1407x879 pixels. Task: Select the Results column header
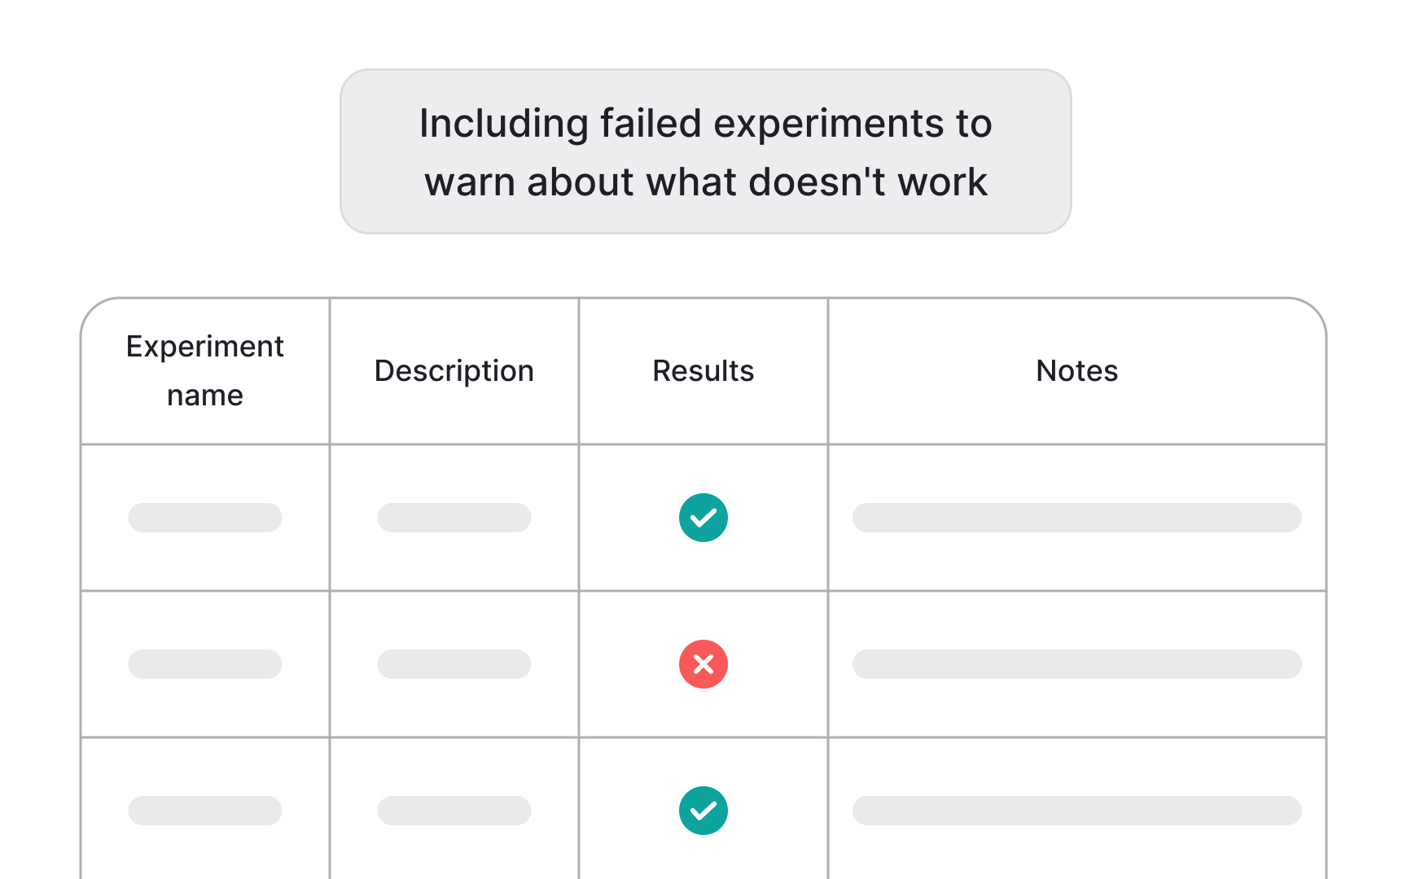pyautogui.click(x=703, y=371)
